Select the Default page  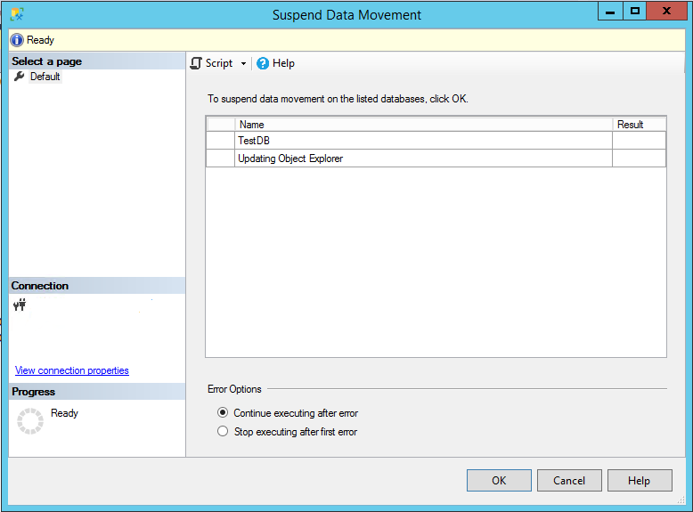click(x=45, y=77)
